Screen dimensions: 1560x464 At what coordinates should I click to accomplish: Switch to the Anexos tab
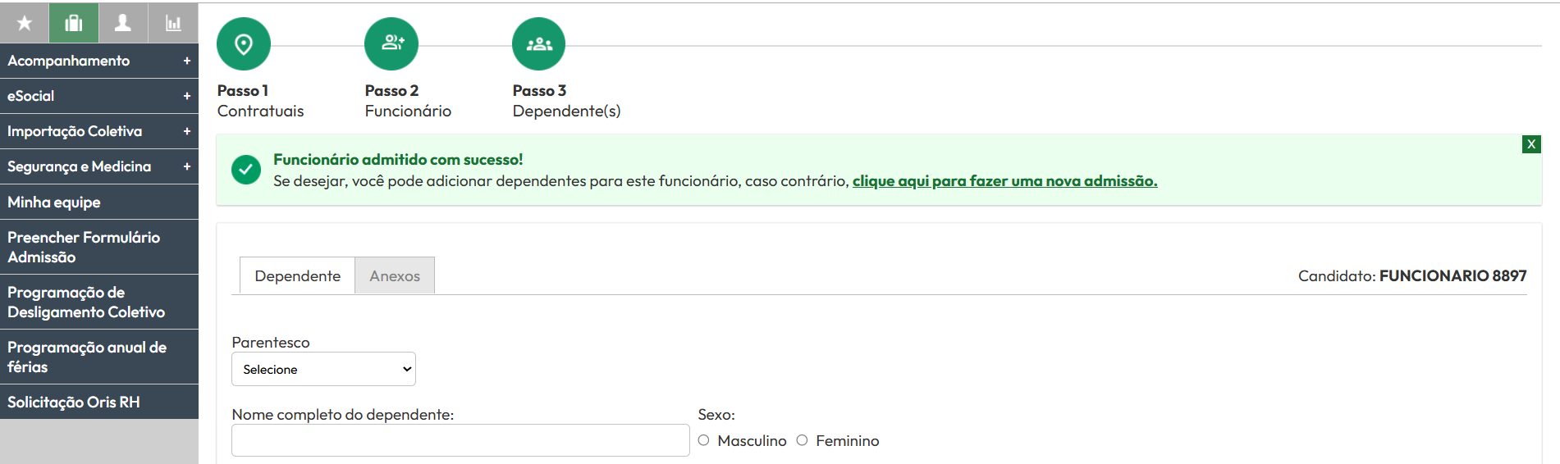pyautogui.click(x=395, y=275)
